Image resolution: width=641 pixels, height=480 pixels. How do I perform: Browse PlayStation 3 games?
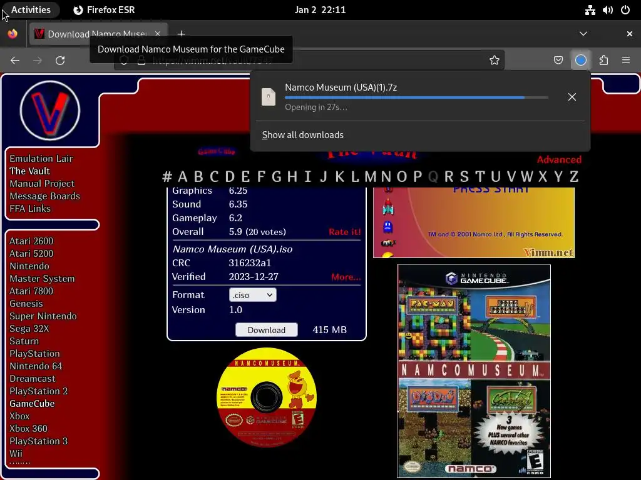click(38, 441)
